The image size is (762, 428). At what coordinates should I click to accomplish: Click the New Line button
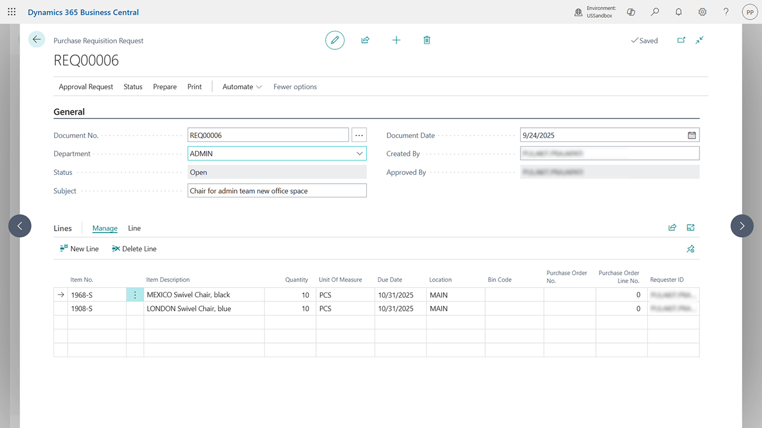click(79, 248)
